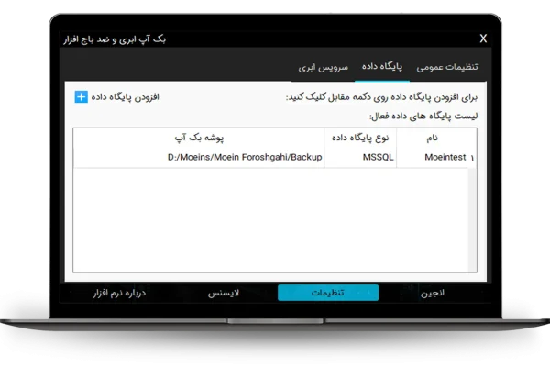Click the نام column header
This screenshot has height=367, width=550.
(427, 138)
